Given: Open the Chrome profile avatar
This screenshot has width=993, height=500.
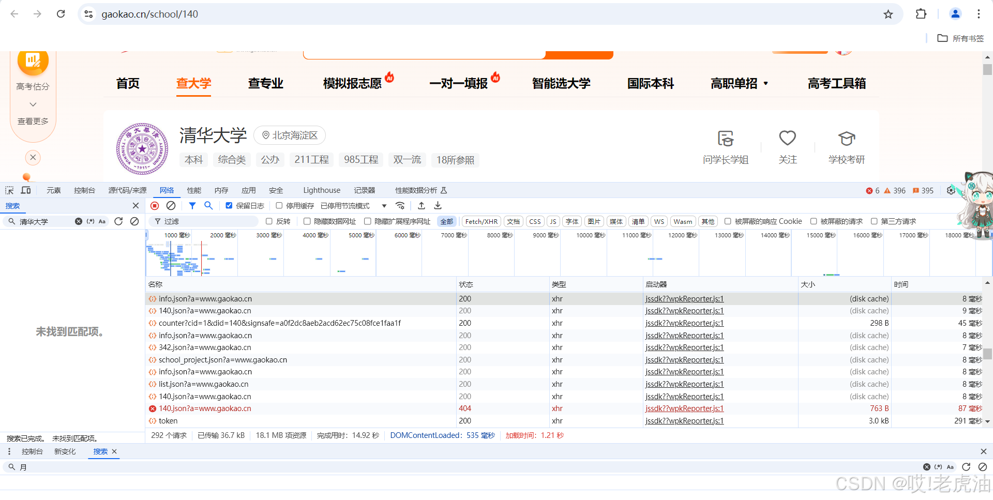Looking at the screenshot, I should point(955,14).
